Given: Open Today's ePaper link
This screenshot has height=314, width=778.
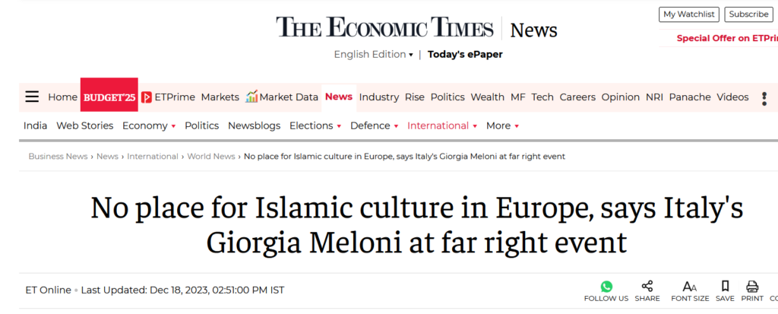Looking at the screenshot, I should tap(465, 54).
